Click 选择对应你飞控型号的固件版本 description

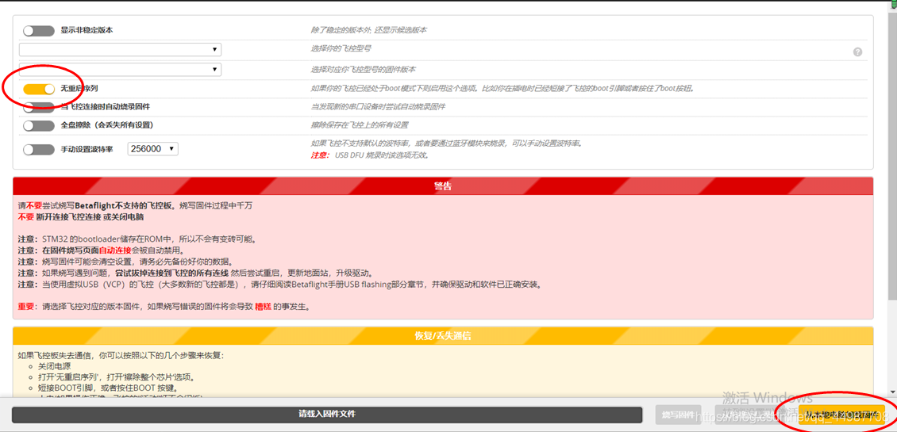(364, 69)
